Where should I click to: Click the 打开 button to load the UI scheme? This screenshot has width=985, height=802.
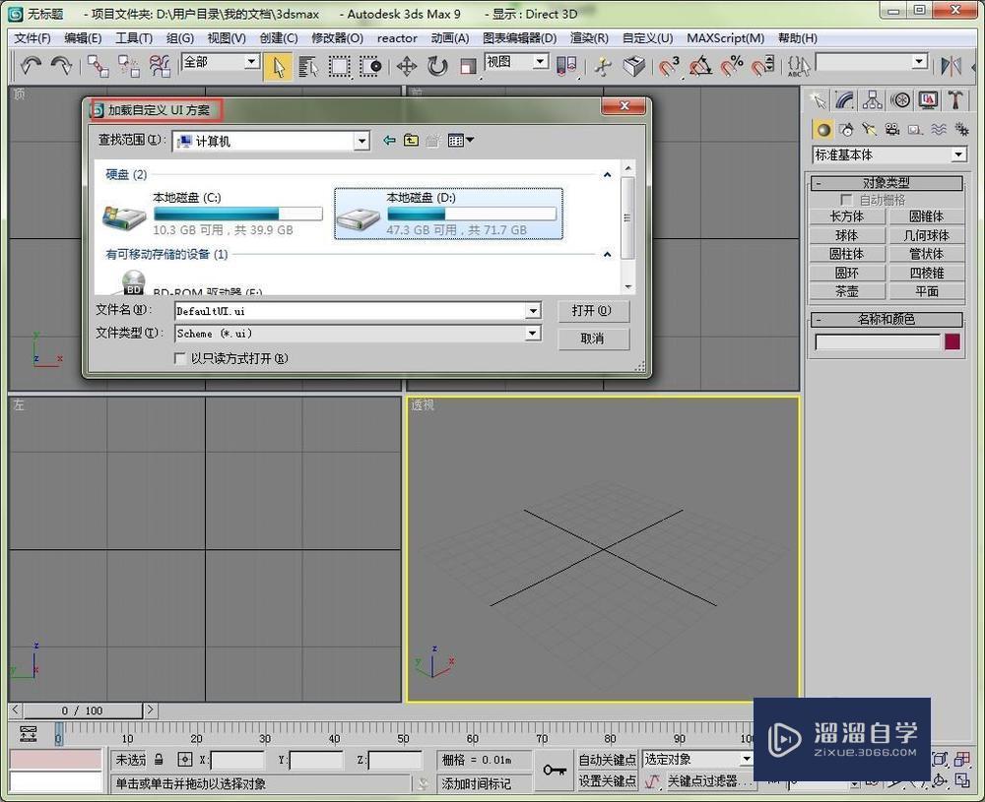click(594, 311)
